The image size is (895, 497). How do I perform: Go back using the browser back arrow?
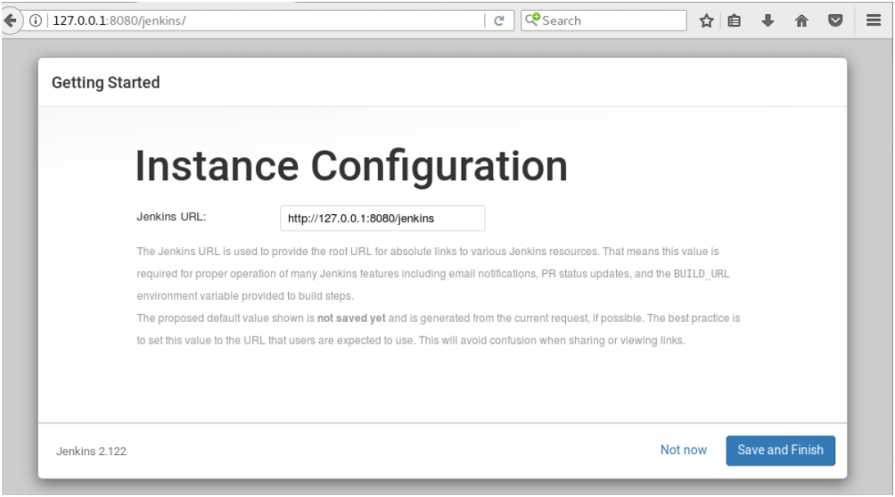pyautogui.click(x=11, y=21)
